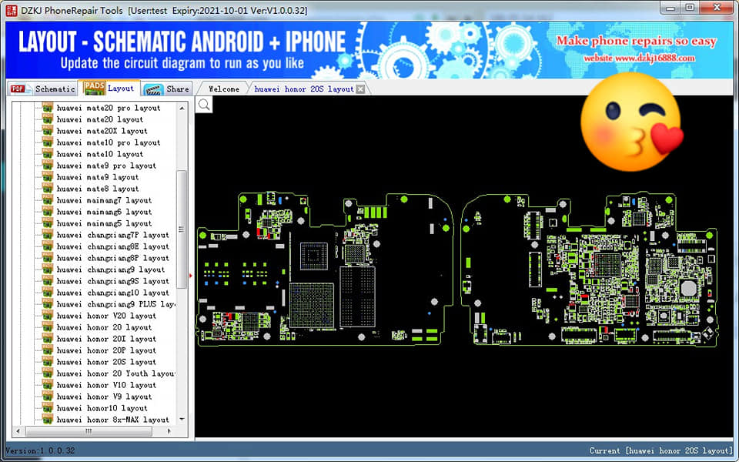This screenshot has width=739, height=462.
Task: Click board icon beside huawei honor10 layout
Action: pyautogui.click(x=47, y=408)
